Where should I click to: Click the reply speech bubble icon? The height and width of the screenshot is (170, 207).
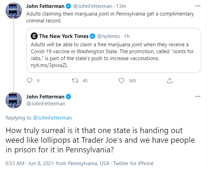click(29, 81)
